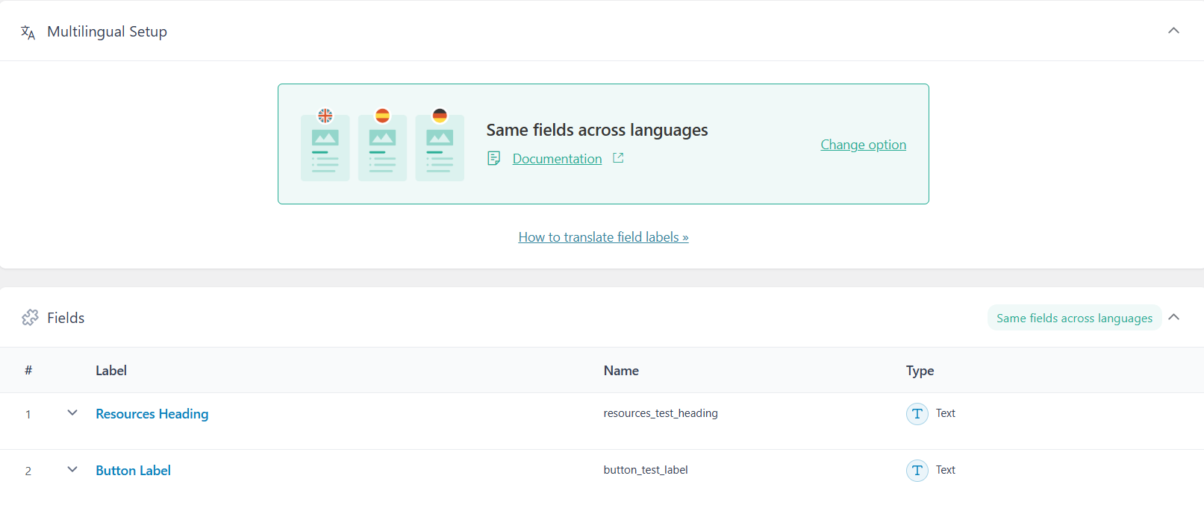Click the Multilingual Setup translate icon
Image resolution: width=1204 pixels, height=505 pixels.
pyautogui.click(x=28, y=32)
